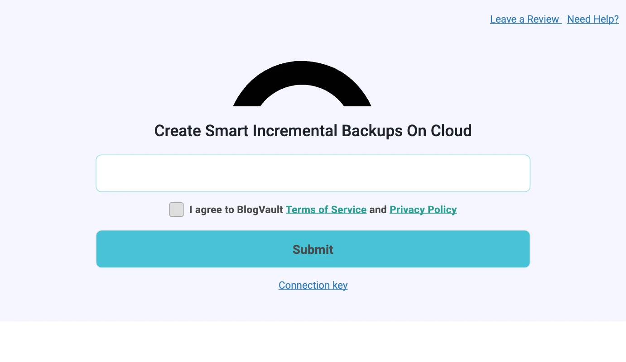The height and width of the screenshot is (362, 626).
Task: Open the Terms of Service link
Action: click(326, 210)
